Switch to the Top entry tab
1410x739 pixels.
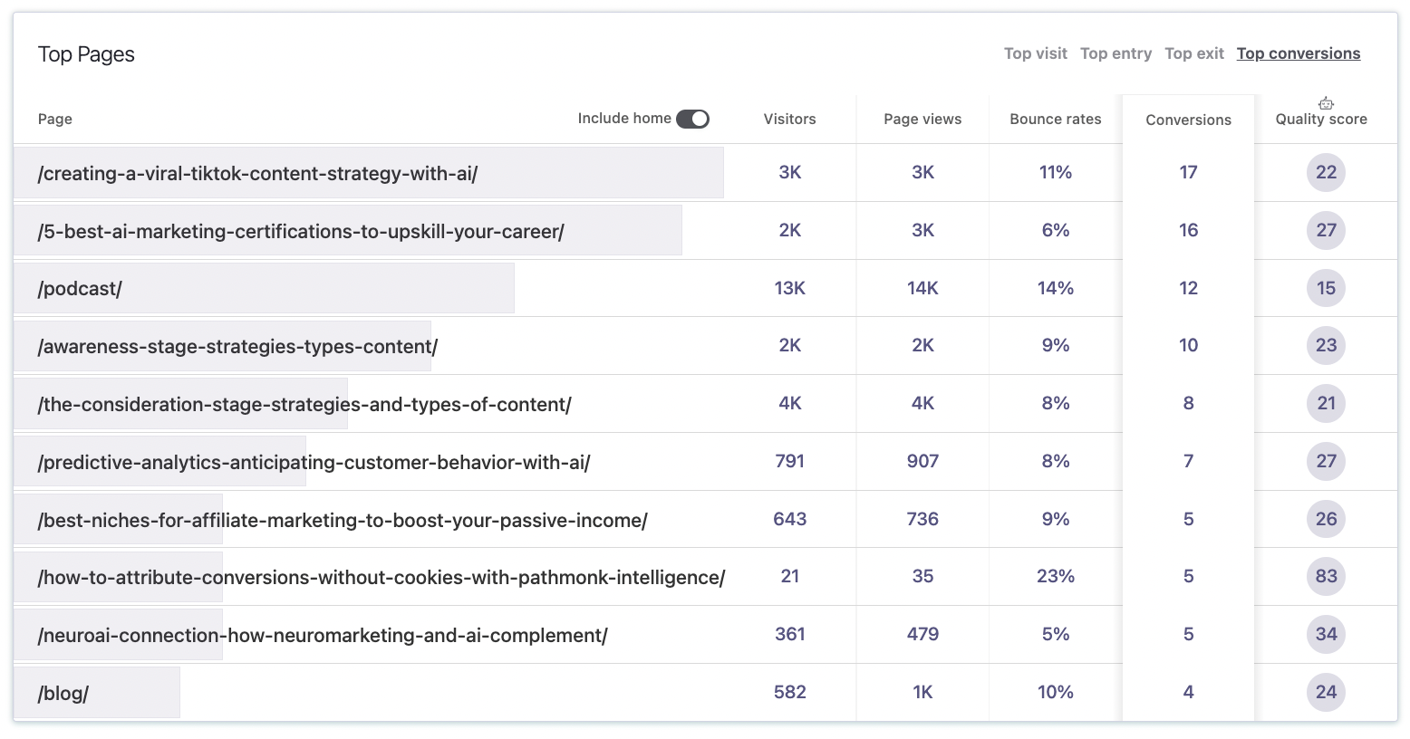[x=1115, y=53]
